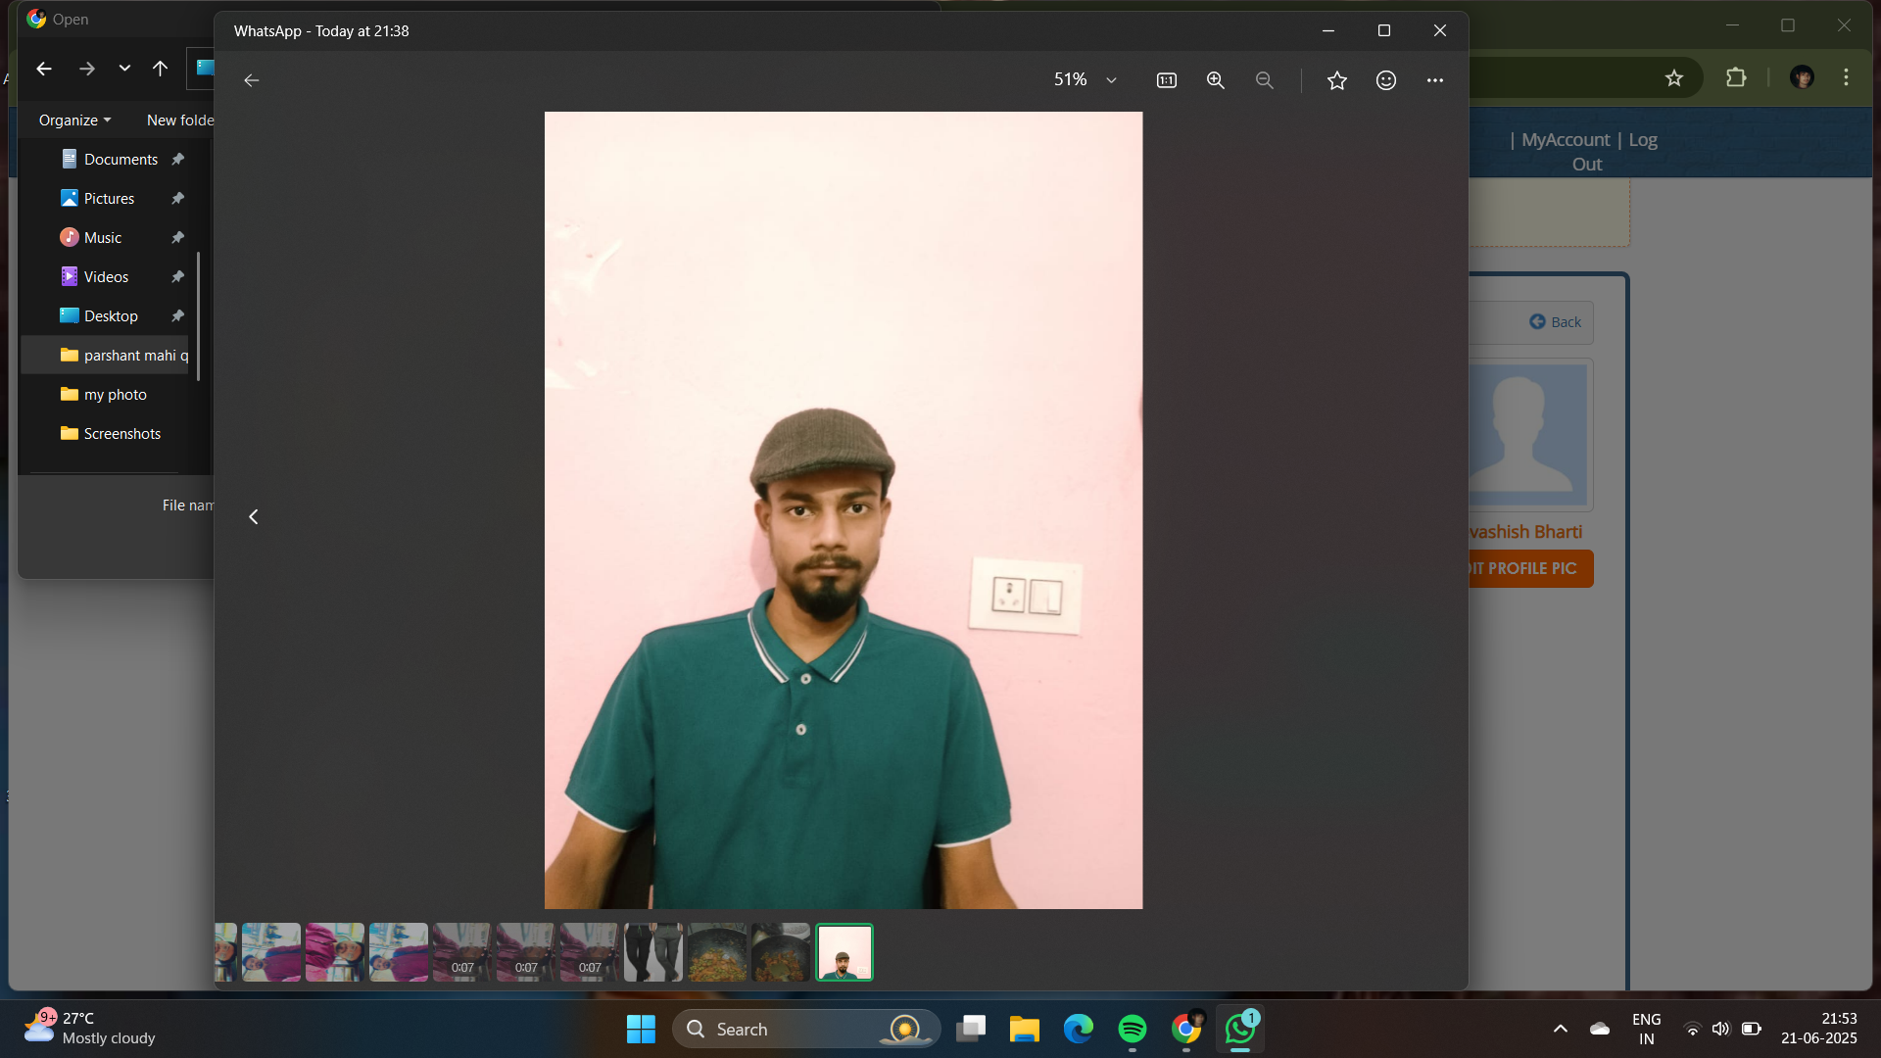Select the current portrait thumbnail in the filmstrip
Image resolution: width=1881 pixels, height=1058 pixels.
[844, 952]
